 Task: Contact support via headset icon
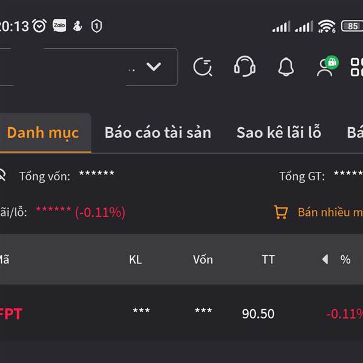tap(244, 67)
